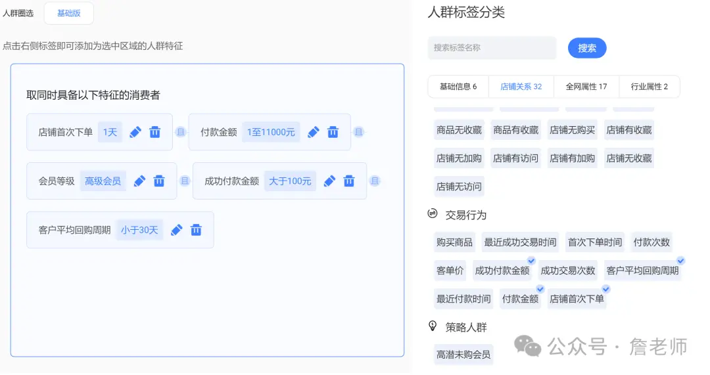Click the blue 搜索 button
710x375 pixels.
587,48
